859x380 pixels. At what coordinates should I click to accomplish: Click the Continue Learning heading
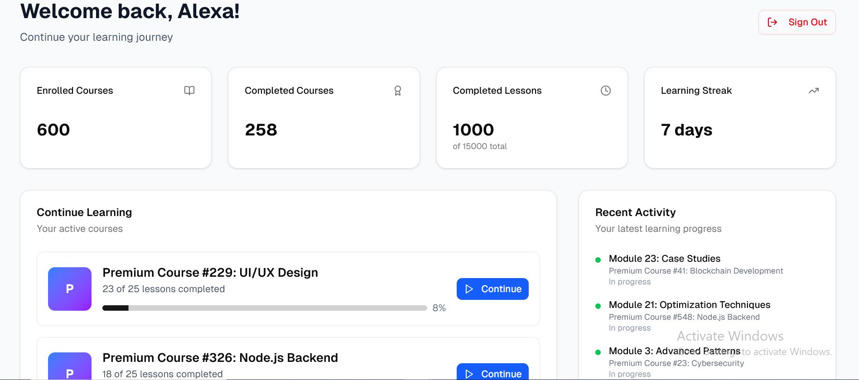[x=84, y=212]
